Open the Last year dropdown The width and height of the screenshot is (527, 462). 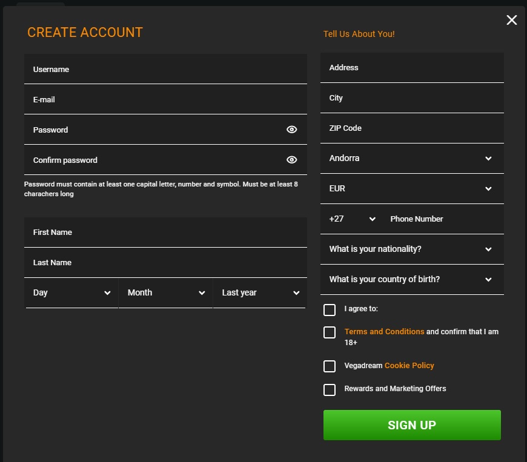(x=260, y=292)
